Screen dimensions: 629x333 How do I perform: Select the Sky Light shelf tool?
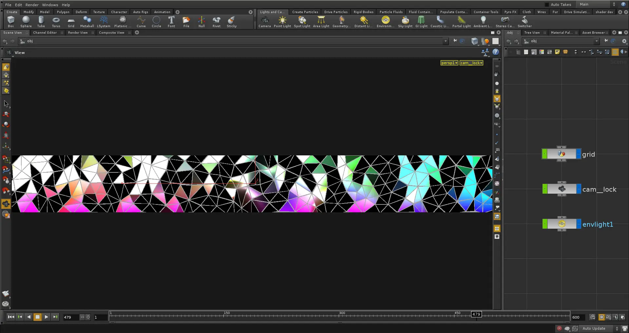click(405, 22)
